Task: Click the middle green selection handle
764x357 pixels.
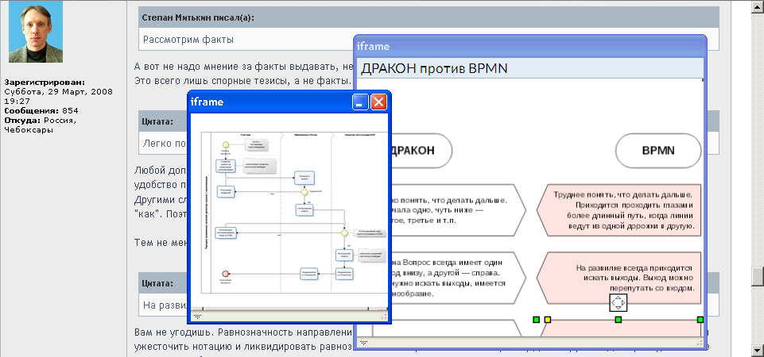Action: point(619,320)
